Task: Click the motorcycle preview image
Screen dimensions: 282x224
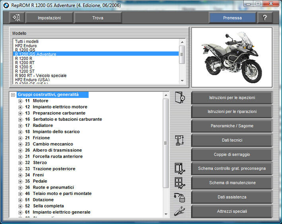Action: (x=232, y=57)
